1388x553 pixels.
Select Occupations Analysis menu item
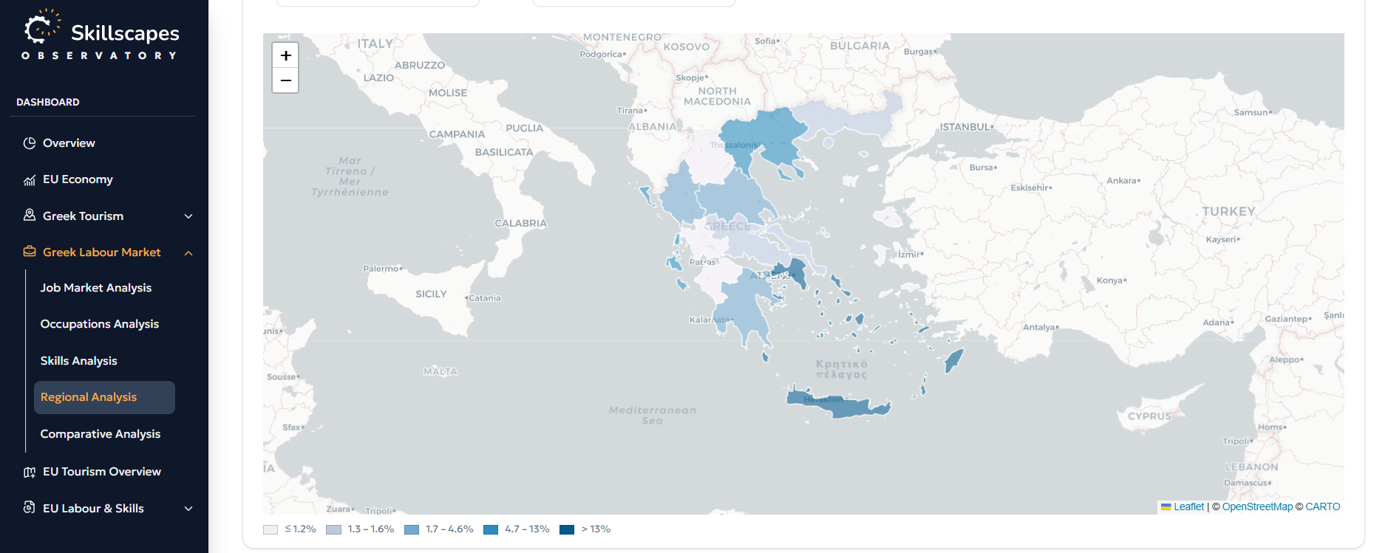point(100,324)
